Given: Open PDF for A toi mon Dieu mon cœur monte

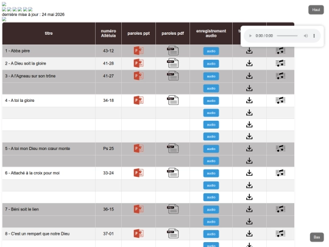Looking at the screenshot, I should (x=172, y=148).
